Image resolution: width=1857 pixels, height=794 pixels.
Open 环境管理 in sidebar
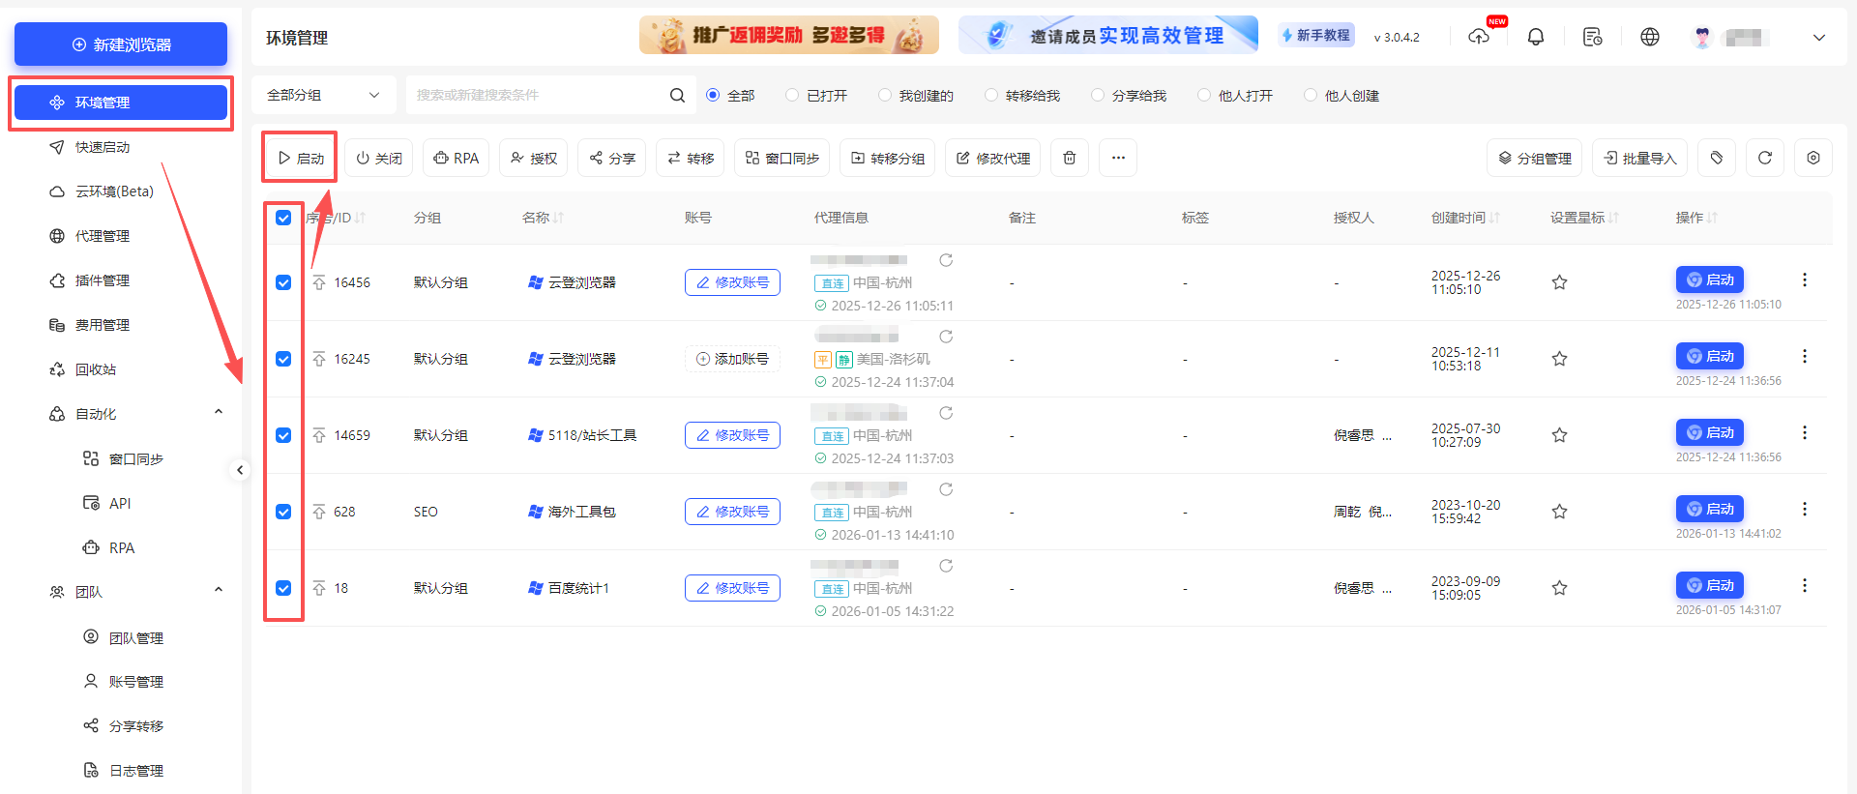[121, 103]
